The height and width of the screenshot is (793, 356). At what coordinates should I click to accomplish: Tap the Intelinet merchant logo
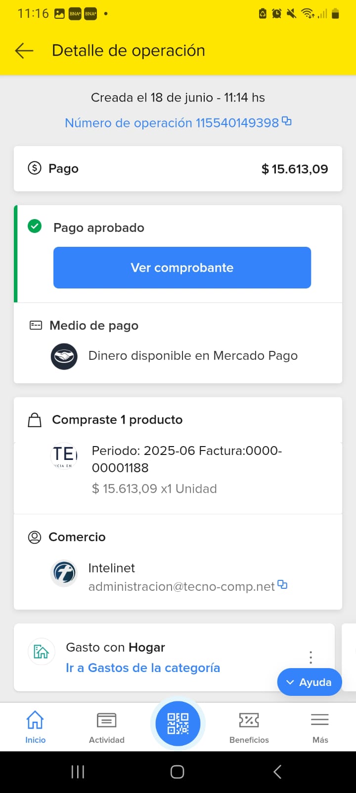coord(64,573)
